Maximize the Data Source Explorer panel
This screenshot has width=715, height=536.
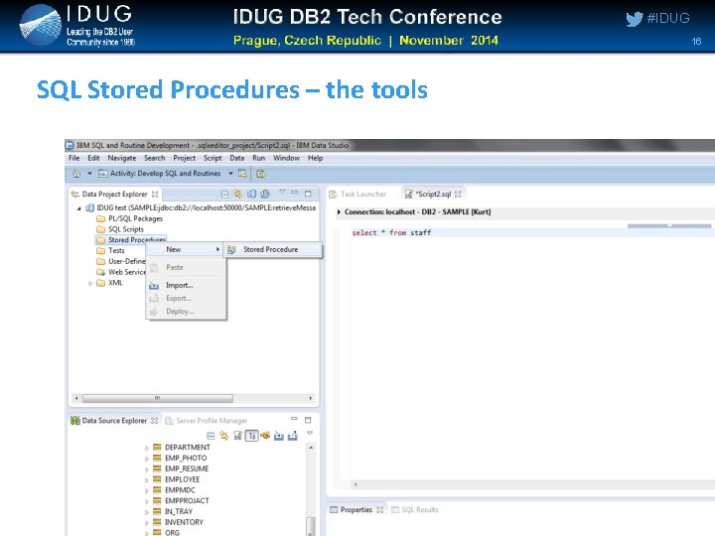[x=308, y=420]
